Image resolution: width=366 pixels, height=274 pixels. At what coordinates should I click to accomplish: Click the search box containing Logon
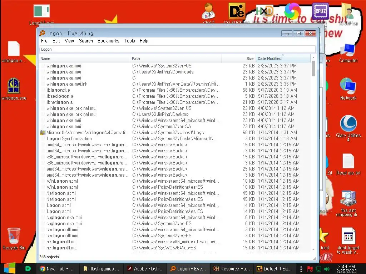click(x=177, y=49)
